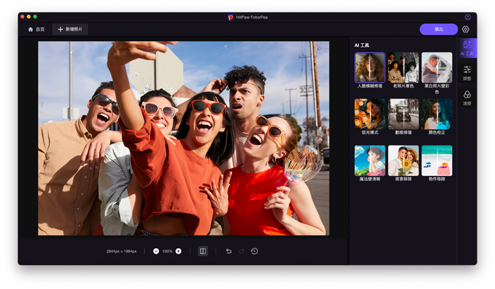This screenshot has width=495, height=289.
Task: Select the 人臉模糊修復 face repair tool
Action: point(370,67)
